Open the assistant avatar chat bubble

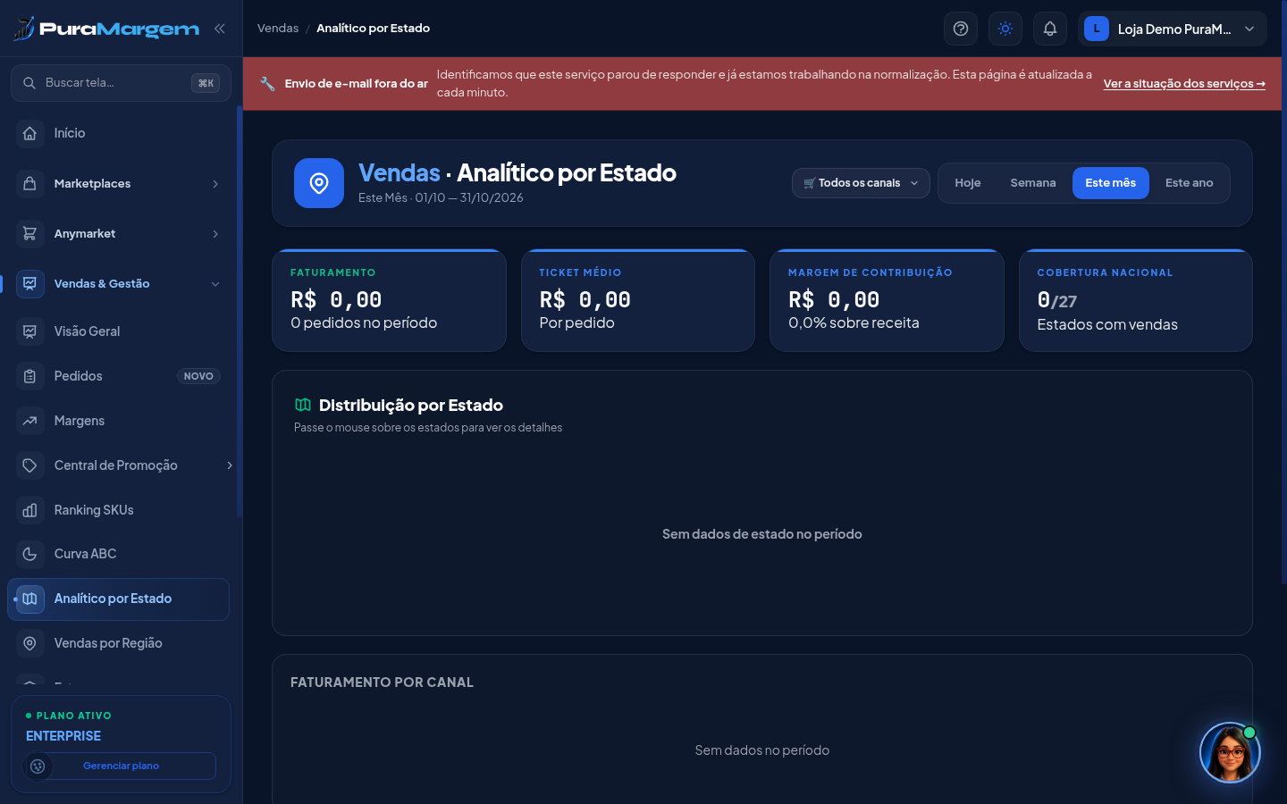pyautogui.click(x=1230, y=752)
